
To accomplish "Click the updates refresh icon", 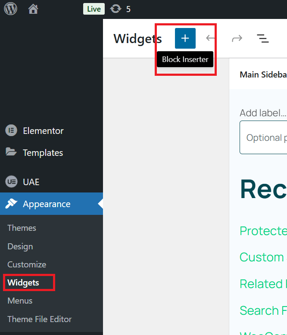I will (x=115, y=9).
